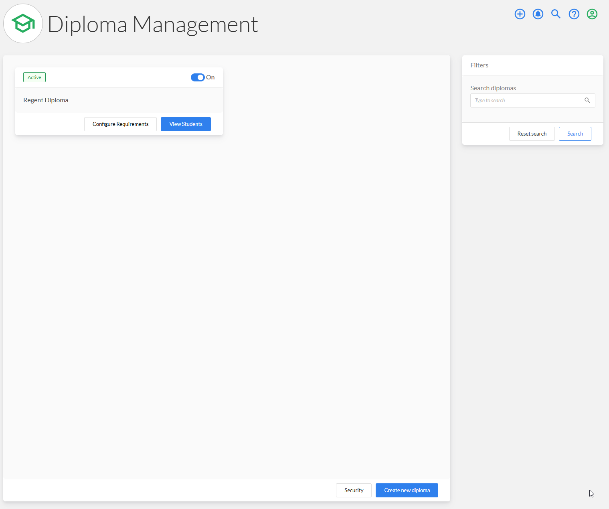Screen dimensions: 609x509
Task: Toggle the Regent Diploma On switch
Action: (x=198, y=77)
